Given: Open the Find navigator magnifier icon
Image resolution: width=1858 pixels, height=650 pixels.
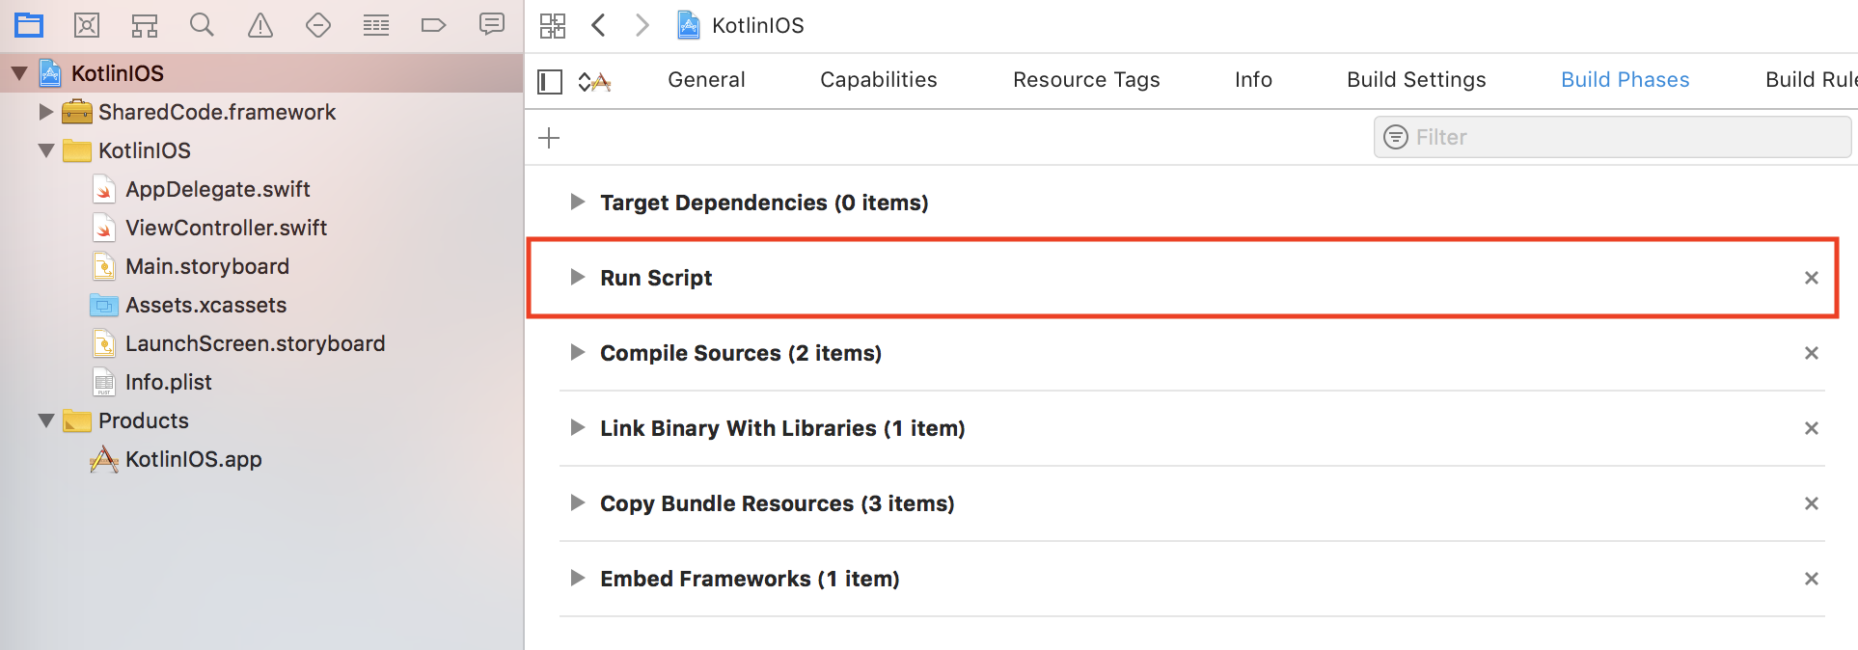Looking at the screenshot, I should (202, 25).
